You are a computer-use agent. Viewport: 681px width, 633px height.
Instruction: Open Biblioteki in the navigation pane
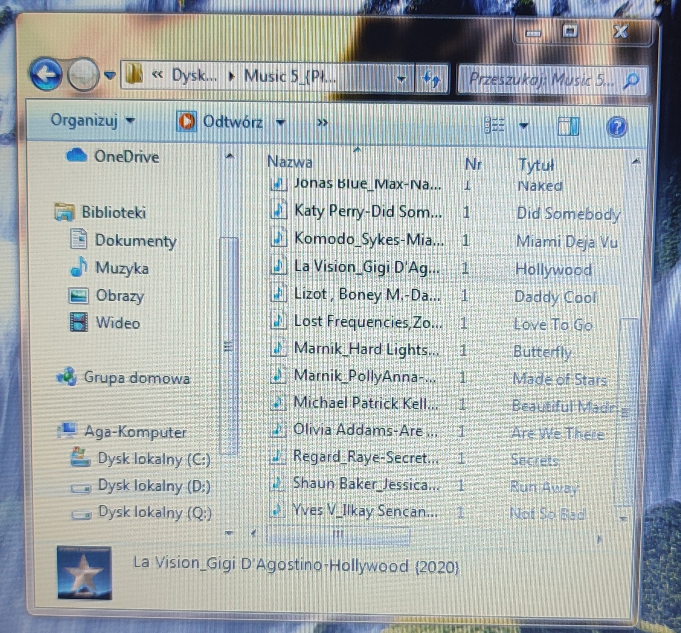click(x=100, y=212)
